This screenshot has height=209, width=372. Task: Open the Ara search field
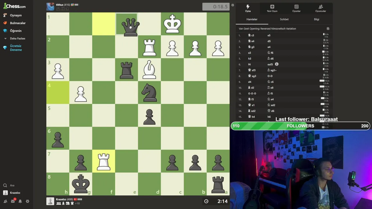tap(9, 185)
